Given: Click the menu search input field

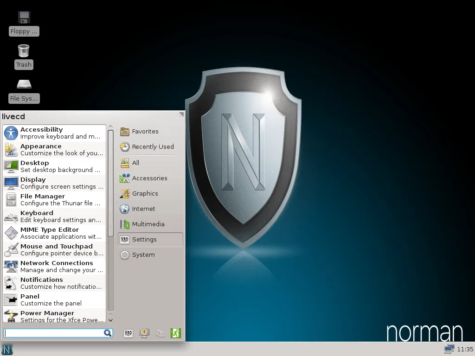Looking at the screenshot, I should pos(58,333).
